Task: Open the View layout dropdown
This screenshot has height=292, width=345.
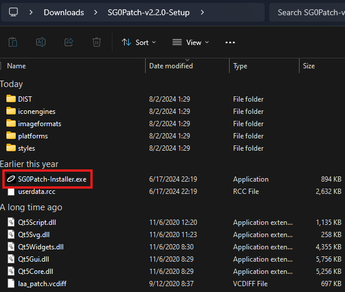Action: 191,43
